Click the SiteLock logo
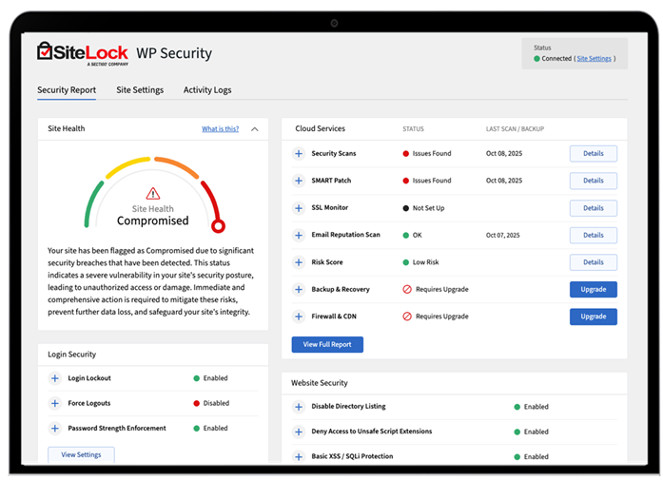 point(83,53)
